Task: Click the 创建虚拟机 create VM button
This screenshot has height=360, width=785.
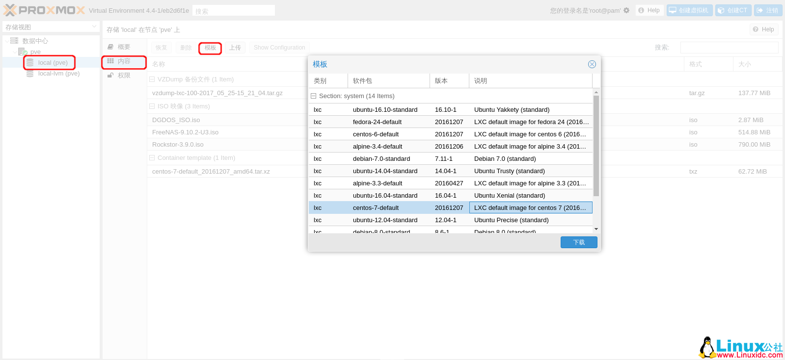Action: [x=689, y=10]
